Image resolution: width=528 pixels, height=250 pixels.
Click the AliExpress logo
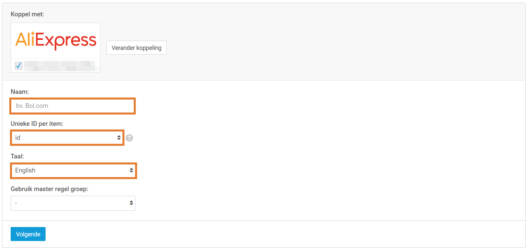tap(56, 41)
